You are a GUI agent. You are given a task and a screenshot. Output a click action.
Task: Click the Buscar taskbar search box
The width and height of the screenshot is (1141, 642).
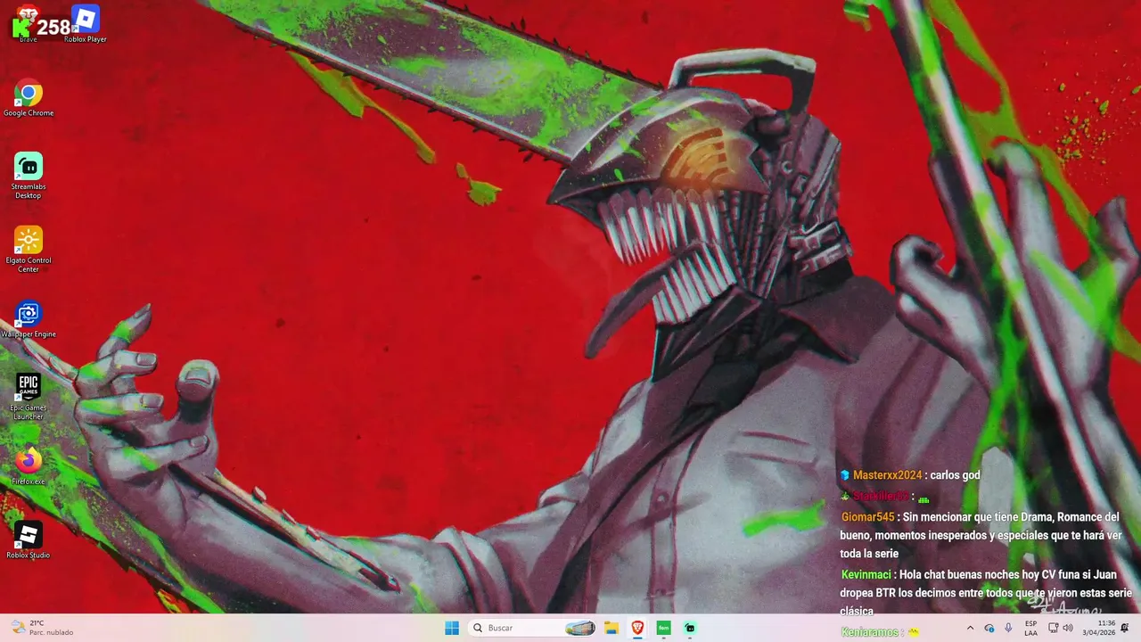pyautogui.click(x=532, y=628)
